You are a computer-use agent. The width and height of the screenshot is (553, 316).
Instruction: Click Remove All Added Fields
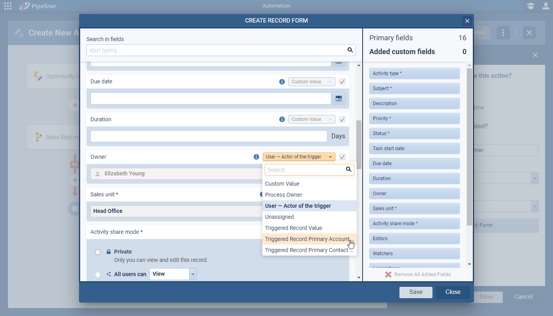click(418, 274)
